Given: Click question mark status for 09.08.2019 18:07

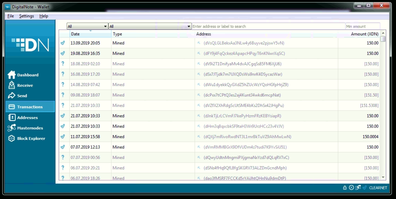Looking at the screenshot, I should pyautogui.click(x=63, y=95).
